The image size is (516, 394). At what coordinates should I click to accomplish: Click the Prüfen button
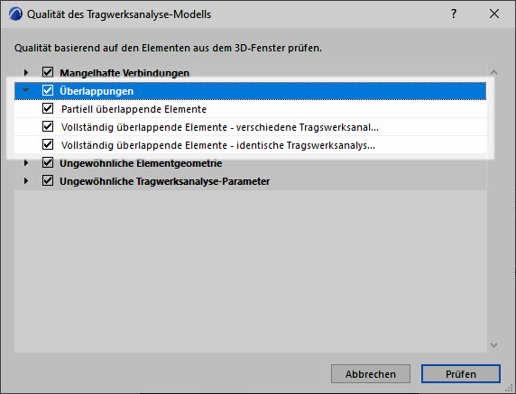(461, 373)
